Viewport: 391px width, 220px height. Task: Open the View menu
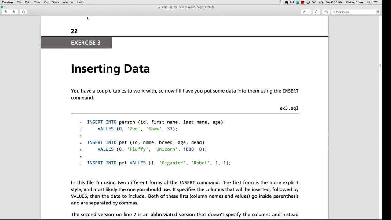37,2
